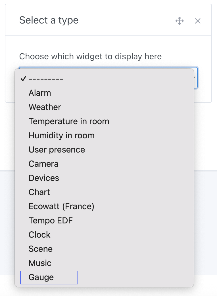Select Ecowatt (France) from the list

point(61,206)
